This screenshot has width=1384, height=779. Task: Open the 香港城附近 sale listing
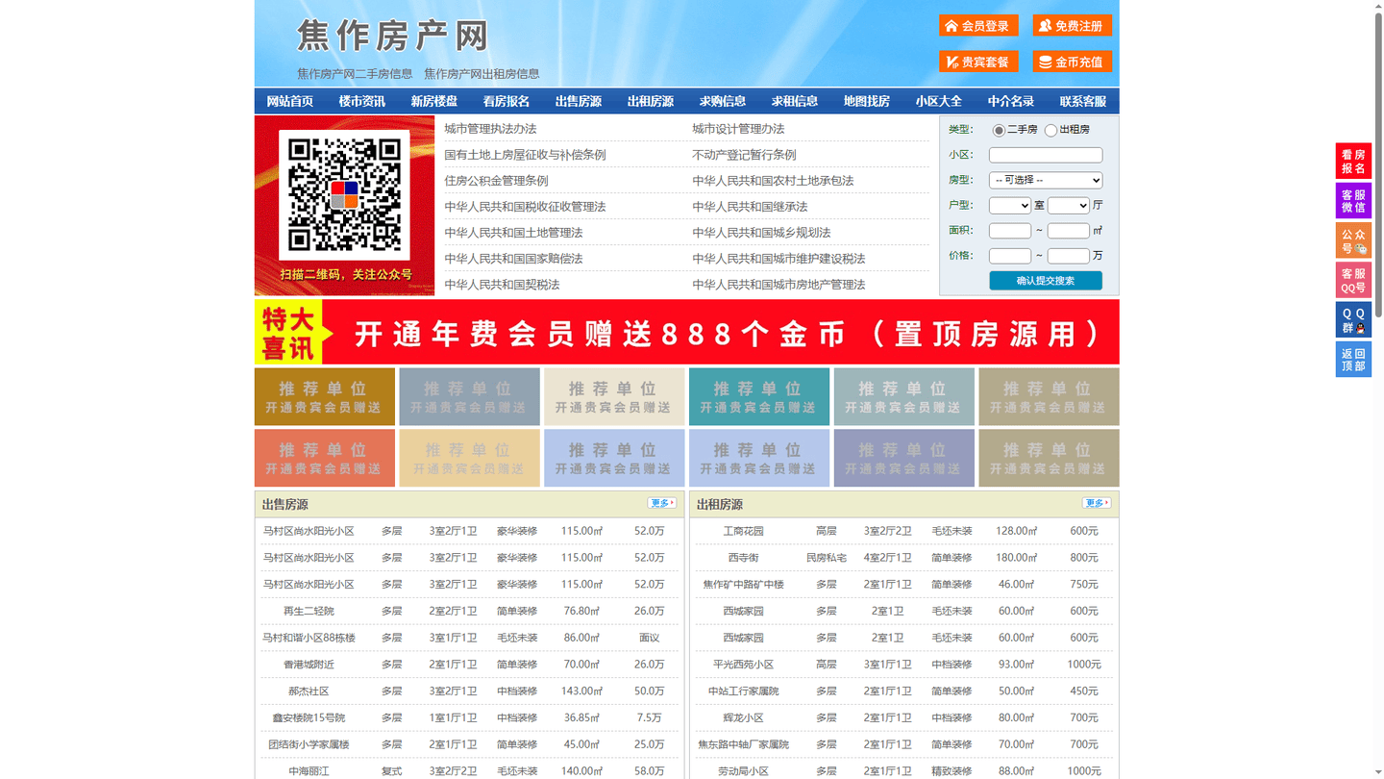309,665
